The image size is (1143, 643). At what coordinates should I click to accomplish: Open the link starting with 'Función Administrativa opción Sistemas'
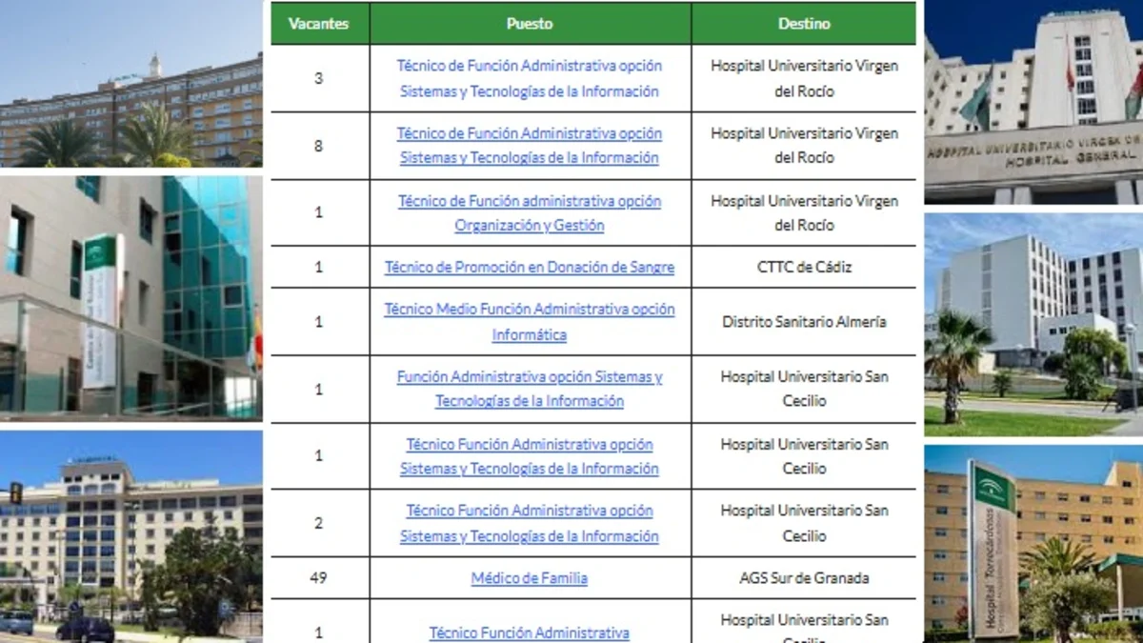[529, 389]
